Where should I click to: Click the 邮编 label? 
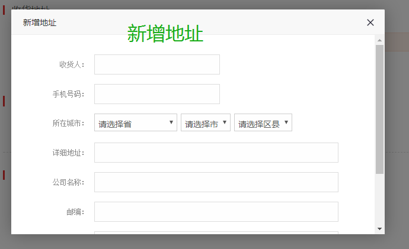tap(75, 212)
